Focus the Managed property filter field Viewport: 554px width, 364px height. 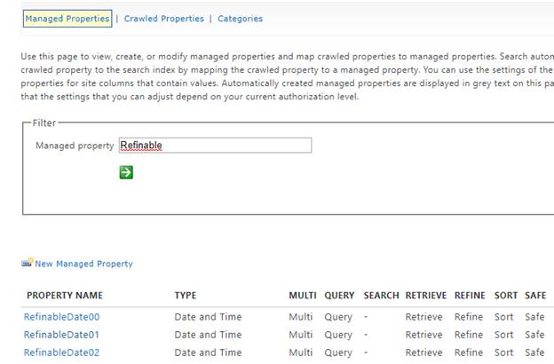coord(215,146)
